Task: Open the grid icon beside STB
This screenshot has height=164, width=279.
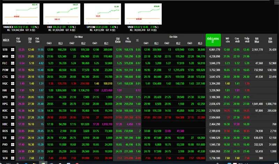Action: pos(13,50)
